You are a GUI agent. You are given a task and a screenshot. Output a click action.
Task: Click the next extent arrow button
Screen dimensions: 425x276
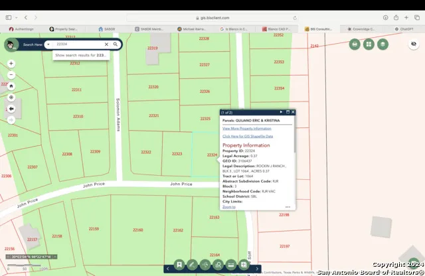(x=11, y=119)
